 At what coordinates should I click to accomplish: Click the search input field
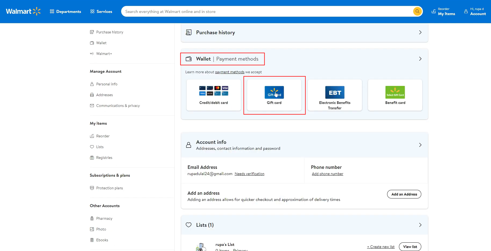(x=266, y=12)
